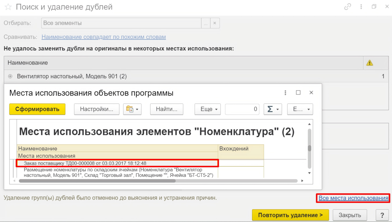Click the report's vertical scrollbar thumb
392x222 pixels.
click(309, 148)
